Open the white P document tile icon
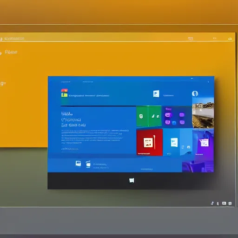Image resolution: width=238 pixels, height=238 pixels. click(x=156, y=94)
